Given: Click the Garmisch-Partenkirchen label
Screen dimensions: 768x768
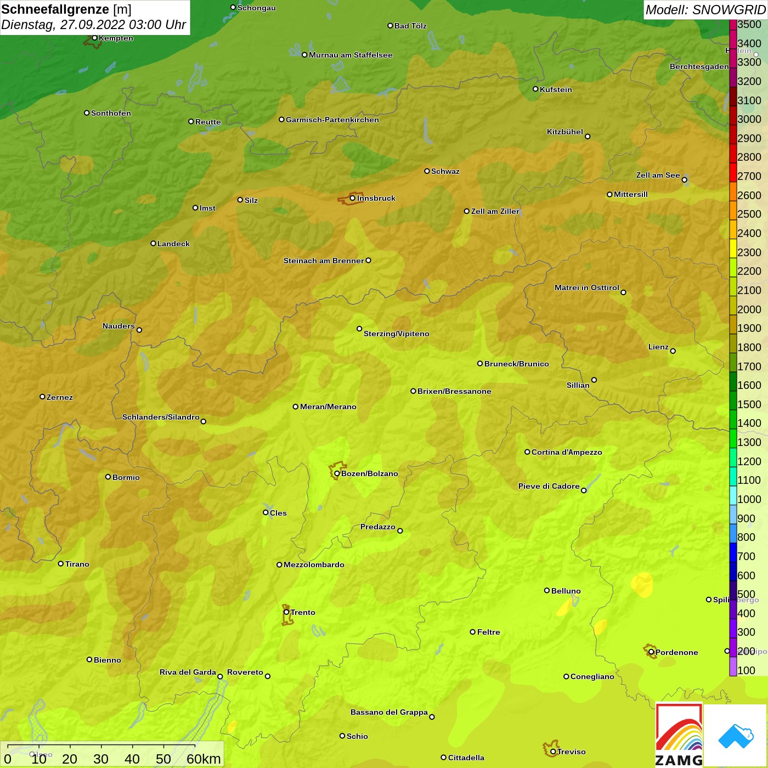Looking at the screenshot, I should pos(332,120).
